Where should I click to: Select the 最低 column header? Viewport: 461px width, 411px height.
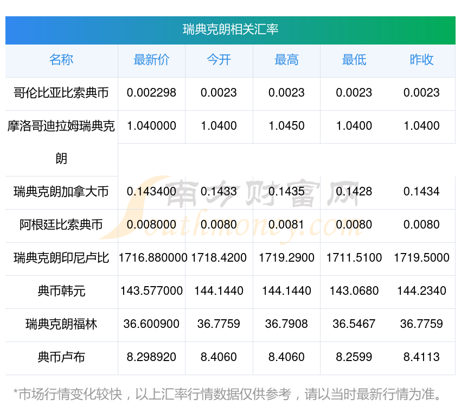354,60
